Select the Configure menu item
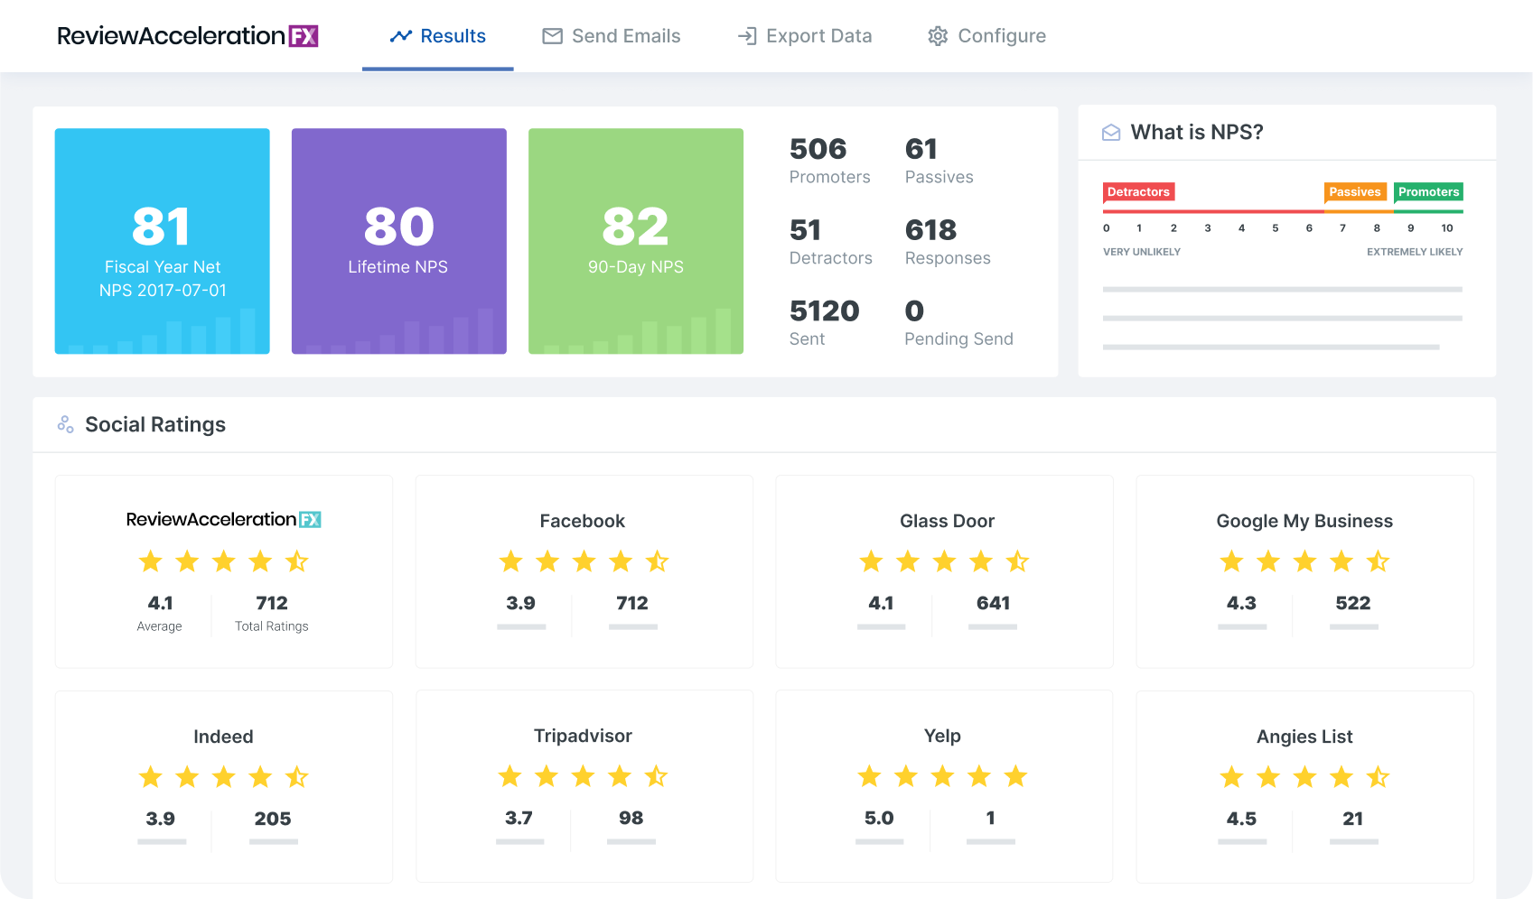Screen dimensions: 1533x899 [x=1003, y=35]
